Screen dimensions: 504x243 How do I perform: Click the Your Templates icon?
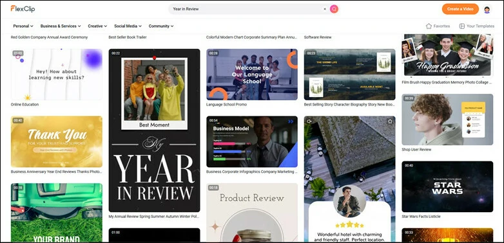pos(462,26)
